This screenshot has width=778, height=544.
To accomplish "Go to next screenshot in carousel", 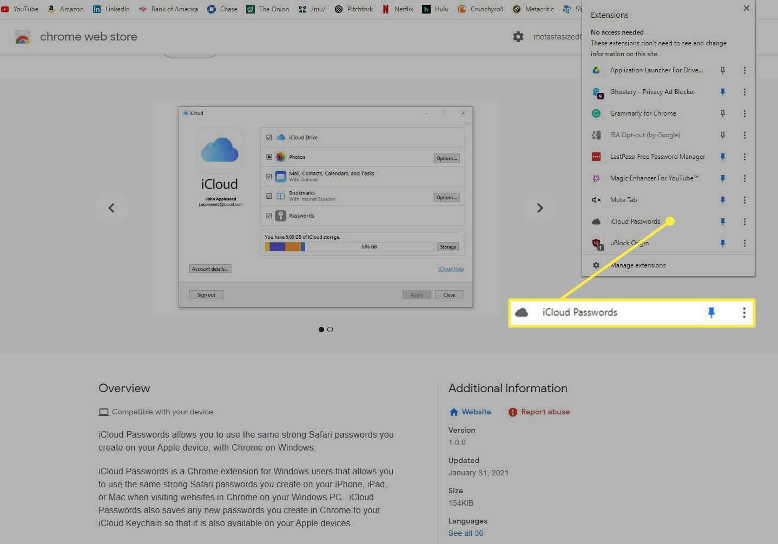I will click(x=539, y=208).
